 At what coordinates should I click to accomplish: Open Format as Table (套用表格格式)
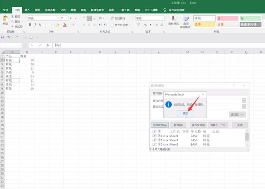click(x=186, y=22)
